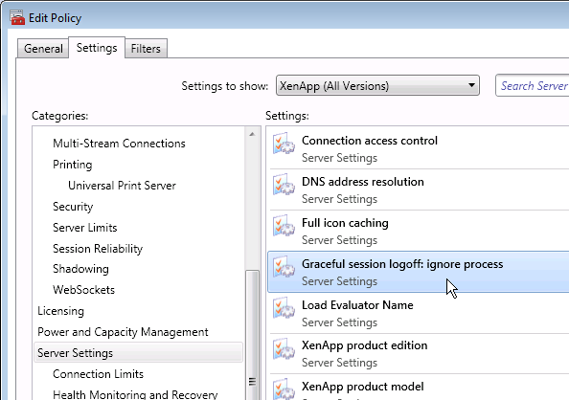Select the Load Evaluator Name setting
The height and width of the screenshot is (400, 569).
click(x=419, y=313)
